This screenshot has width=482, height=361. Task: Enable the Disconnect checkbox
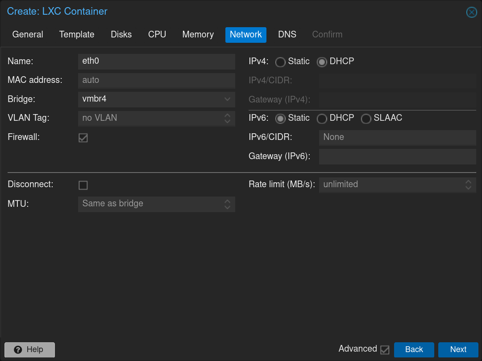click(x=83, y=185)
